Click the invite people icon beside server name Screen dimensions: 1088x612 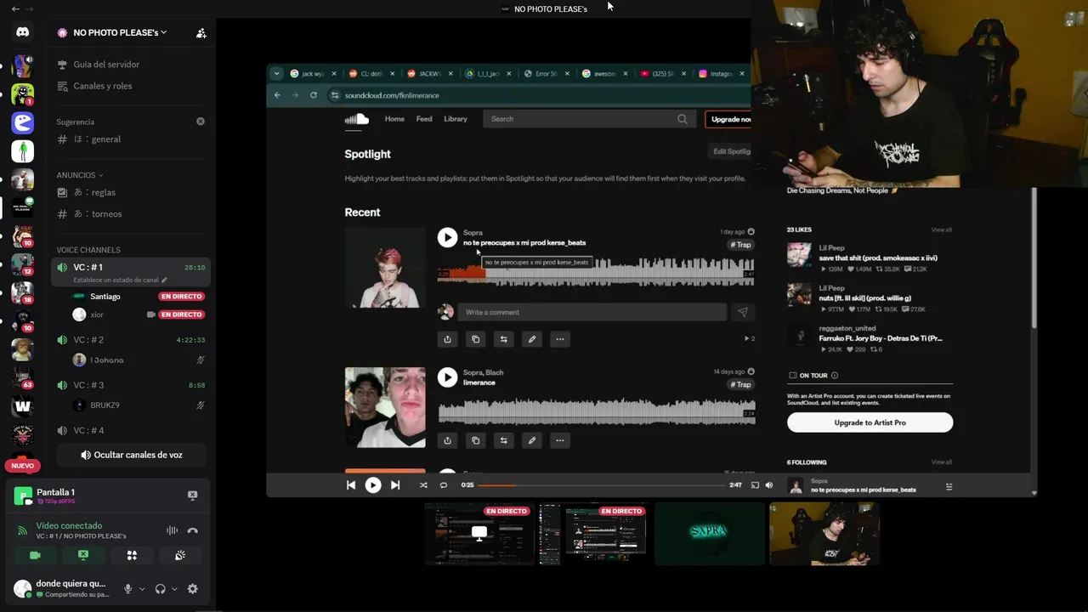point(201,33)
